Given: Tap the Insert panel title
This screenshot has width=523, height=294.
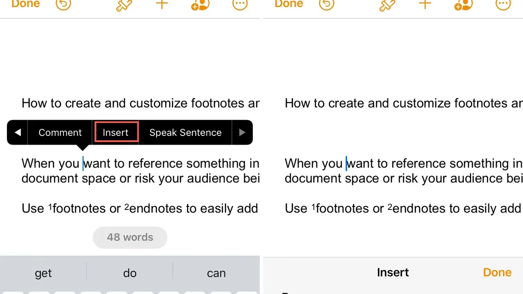Looking at the screenshot, I should (x=393, y=272).
